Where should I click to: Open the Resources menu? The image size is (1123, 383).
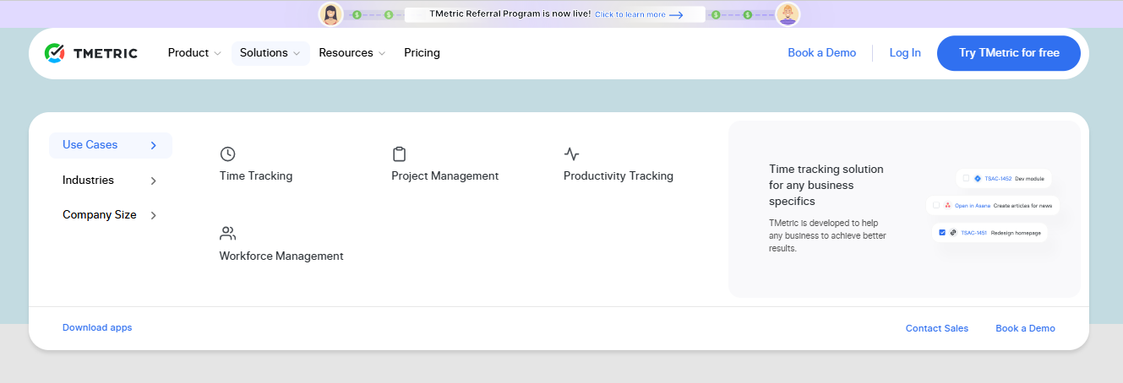[x=352, y=53]
